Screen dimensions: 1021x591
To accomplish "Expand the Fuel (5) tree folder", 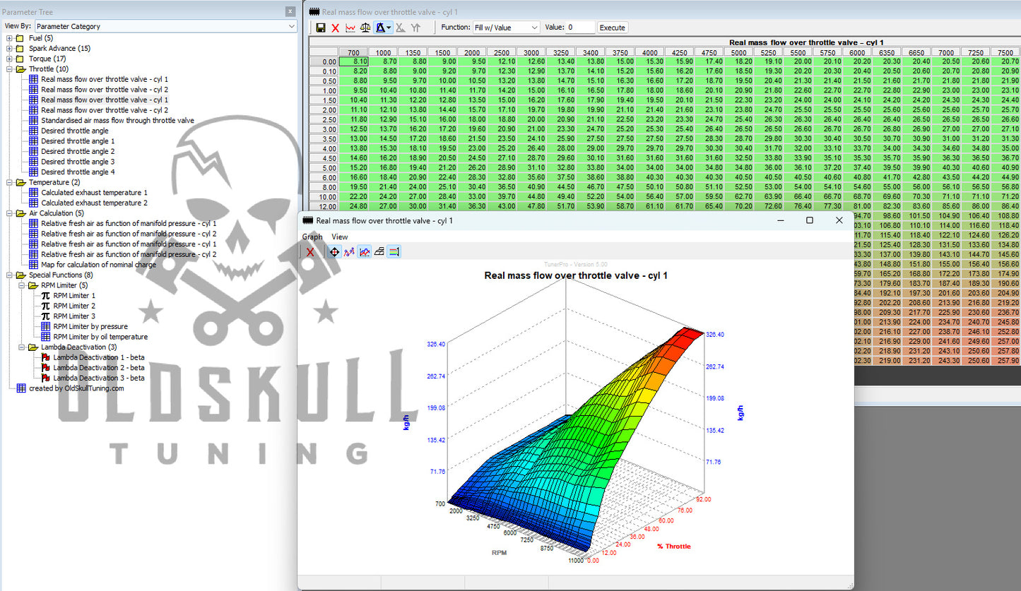I will click(x=9, y=38).
